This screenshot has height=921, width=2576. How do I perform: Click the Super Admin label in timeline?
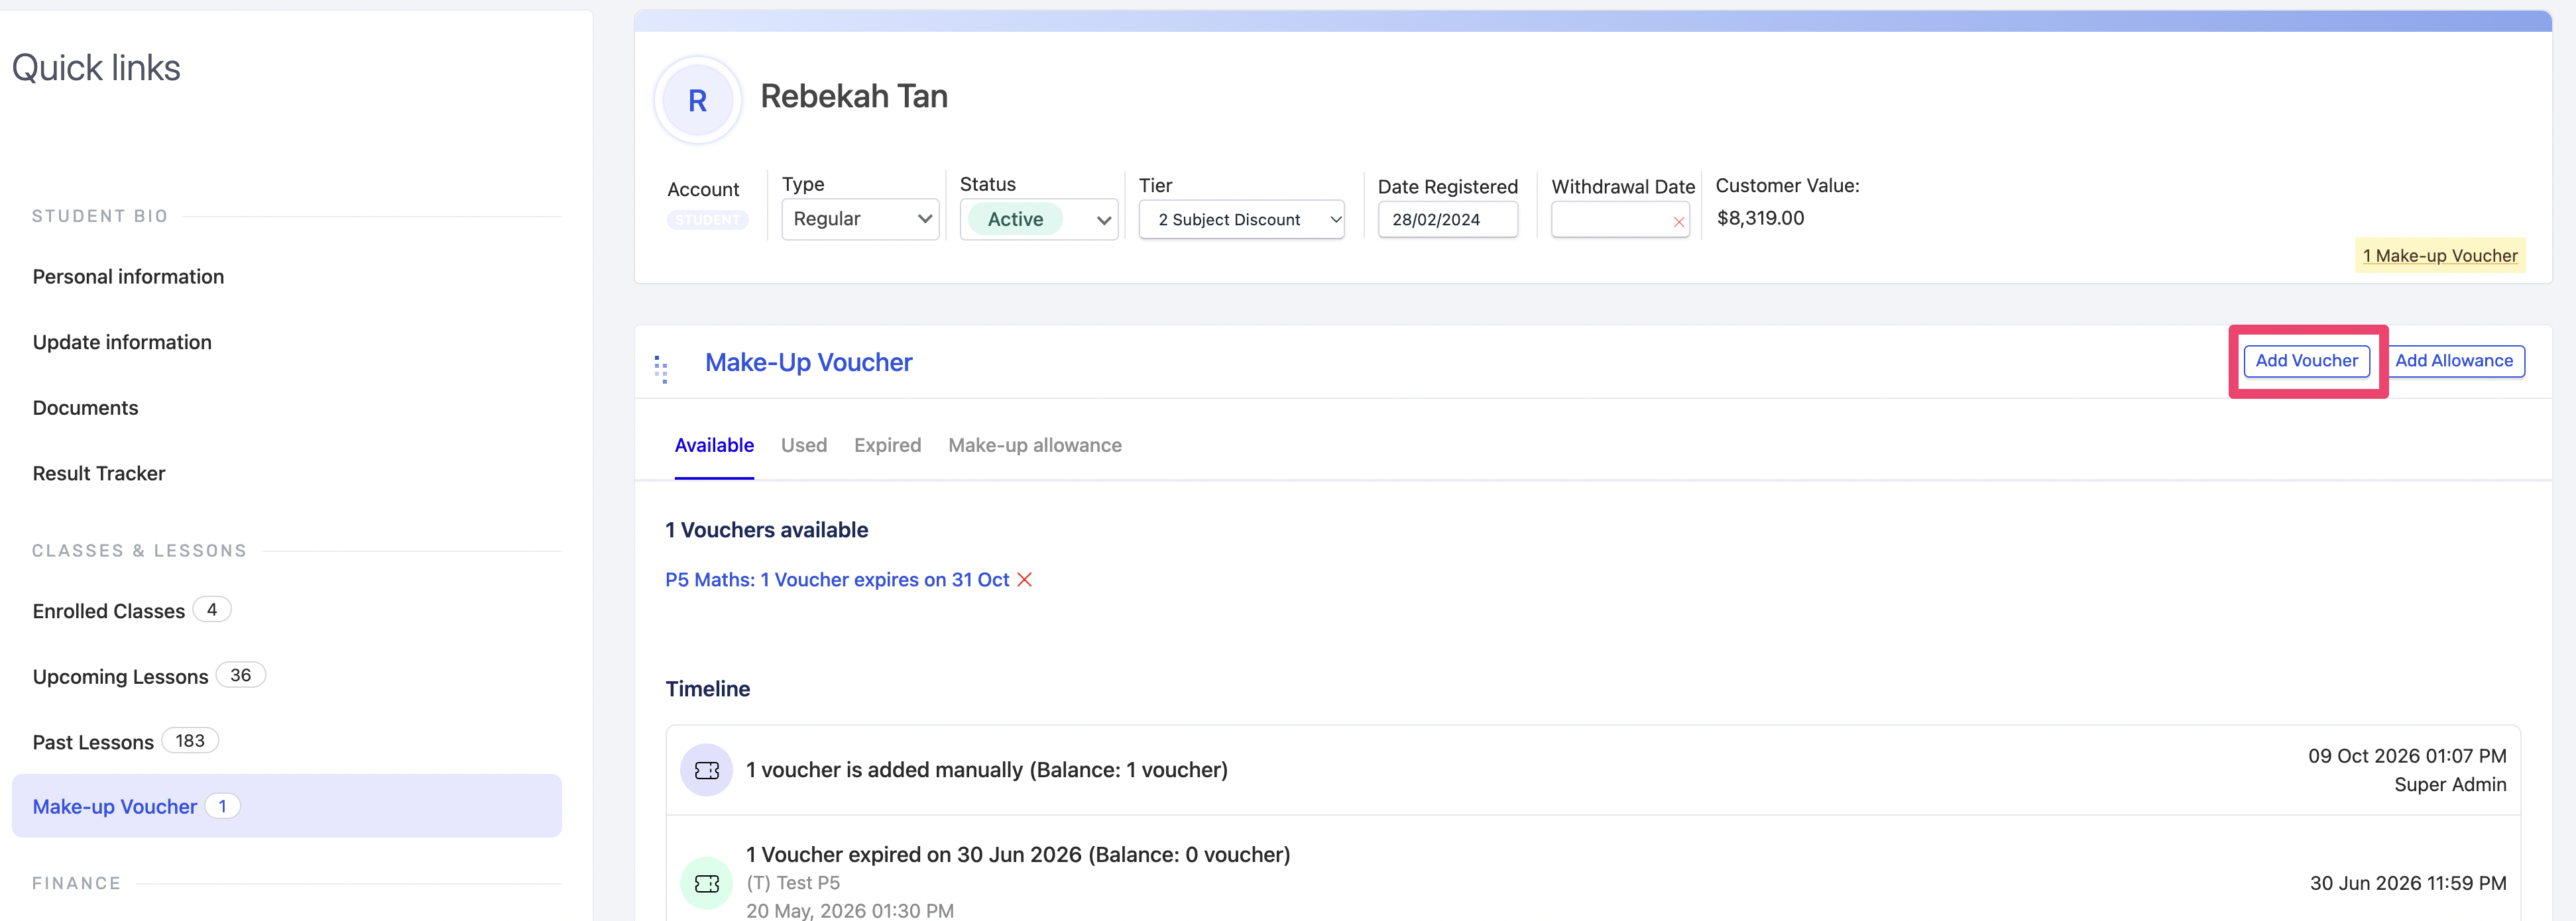(x=2450, y=785)
